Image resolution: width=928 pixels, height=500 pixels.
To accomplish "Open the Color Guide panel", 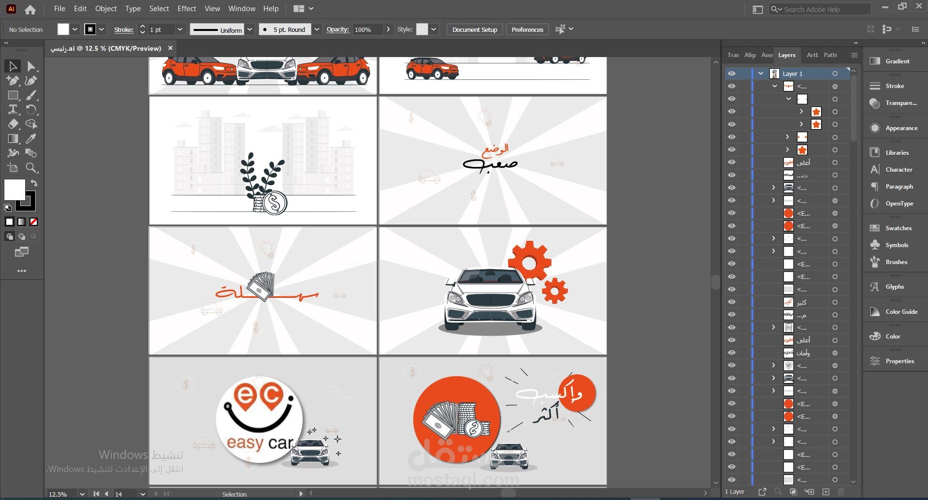I will pyautogui.click(x=895, y=312).
